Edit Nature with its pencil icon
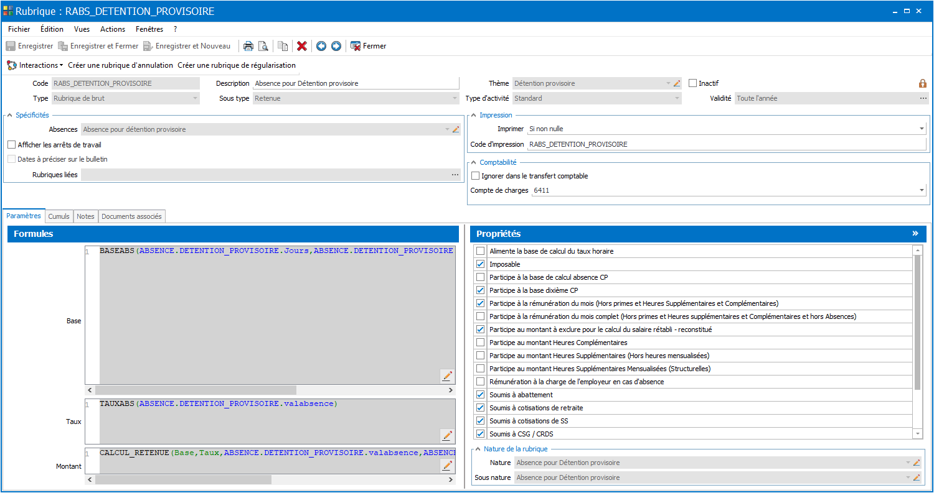The width and height of the screenshot is (934, 493). 917,463
